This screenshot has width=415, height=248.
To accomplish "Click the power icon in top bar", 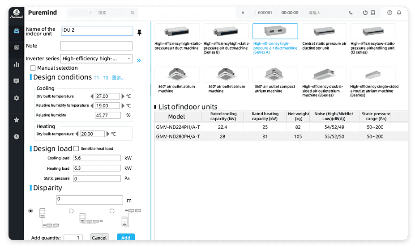I will [365, 13].
